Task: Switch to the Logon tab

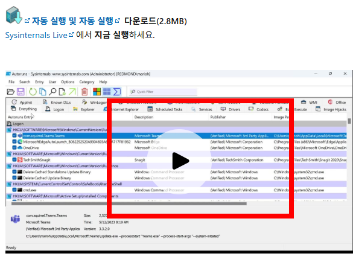Action: point(55,109)
